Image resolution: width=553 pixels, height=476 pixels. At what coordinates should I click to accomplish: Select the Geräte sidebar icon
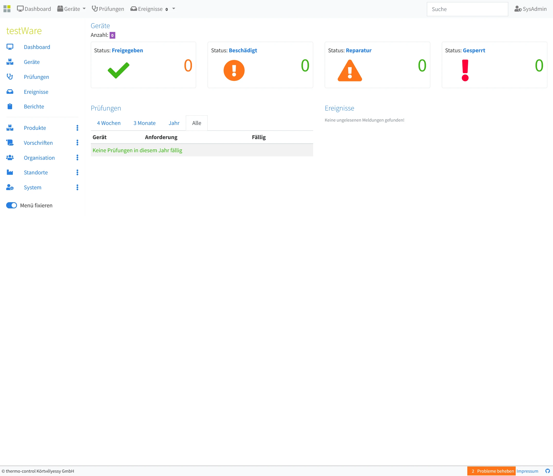click(x=10, y=62)
